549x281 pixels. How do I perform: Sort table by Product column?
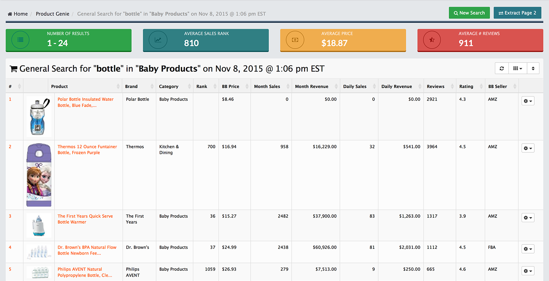(85, 87)
